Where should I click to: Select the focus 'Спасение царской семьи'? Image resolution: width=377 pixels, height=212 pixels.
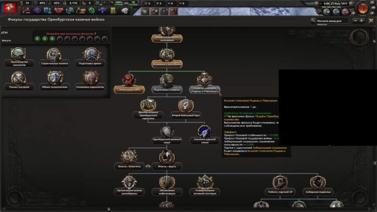pos(205,135)
